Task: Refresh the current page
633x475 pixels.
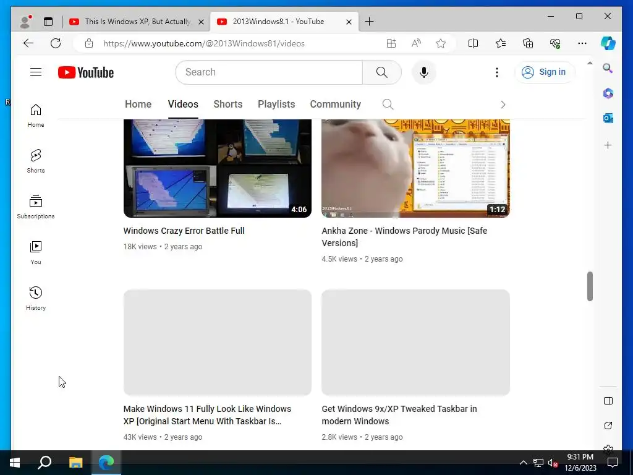Action: click(x=56, y=43)
